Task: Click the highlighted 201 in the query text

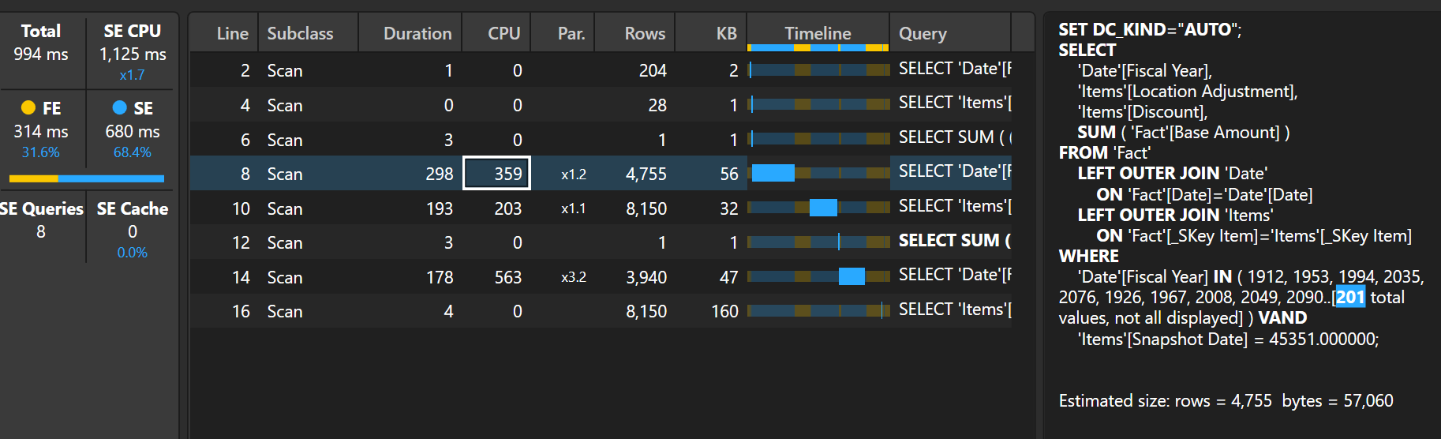Action: coord(1349,298)
